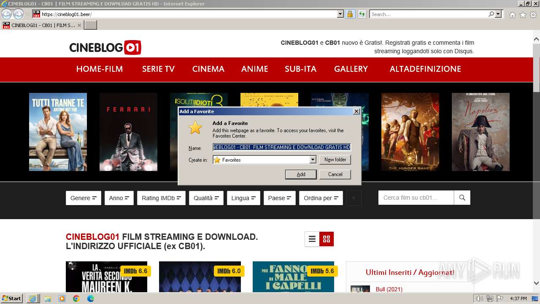Click the address bar URL field
The image size is (540, 304).
(x=189, y=14)
